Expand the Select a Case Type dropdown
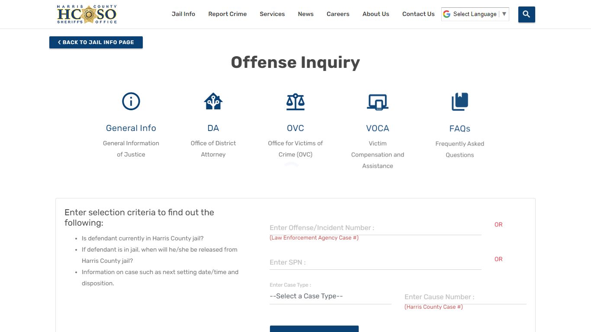This screenshot has width=591, height=332. pyautogui.click(x=331, y=296)
